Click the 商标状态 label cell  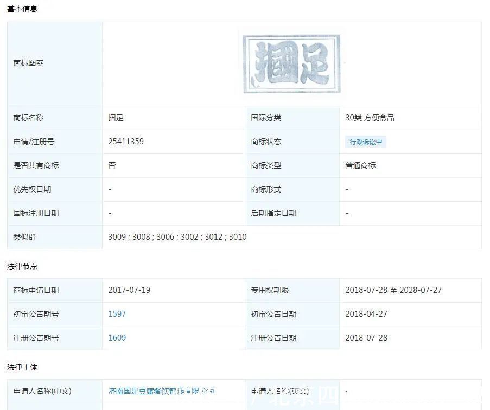click(x=292, y=142)
